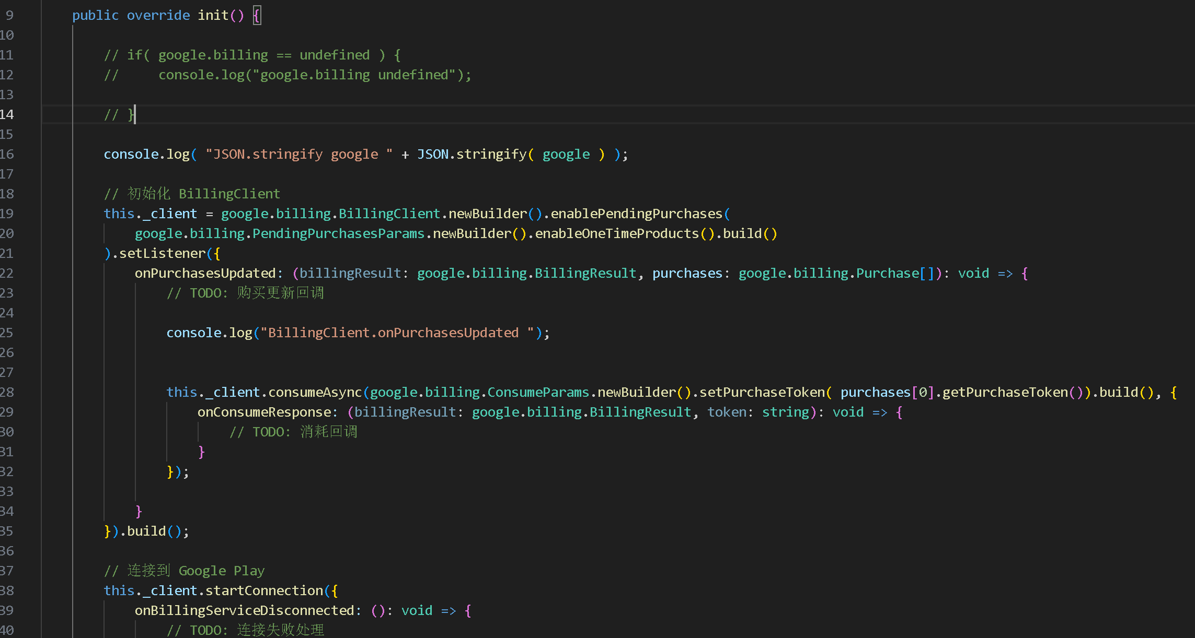1195x638 pixels.
Task: Click the consumeAsync method call
Action: coord(315,392)
